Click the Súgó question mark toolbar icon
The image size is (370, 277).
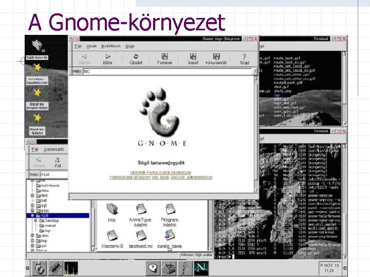tap(245, 59)
